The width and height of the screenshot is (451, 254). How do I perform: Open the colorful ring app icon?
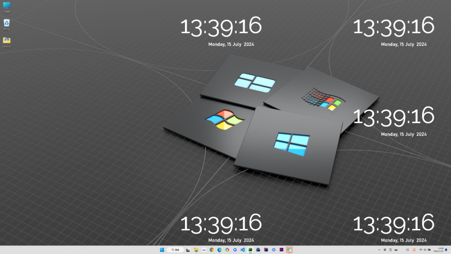pos(227,250)
